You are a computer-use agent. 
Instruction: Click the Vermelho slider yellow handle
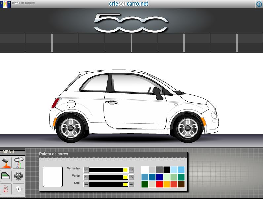point(125,170)
